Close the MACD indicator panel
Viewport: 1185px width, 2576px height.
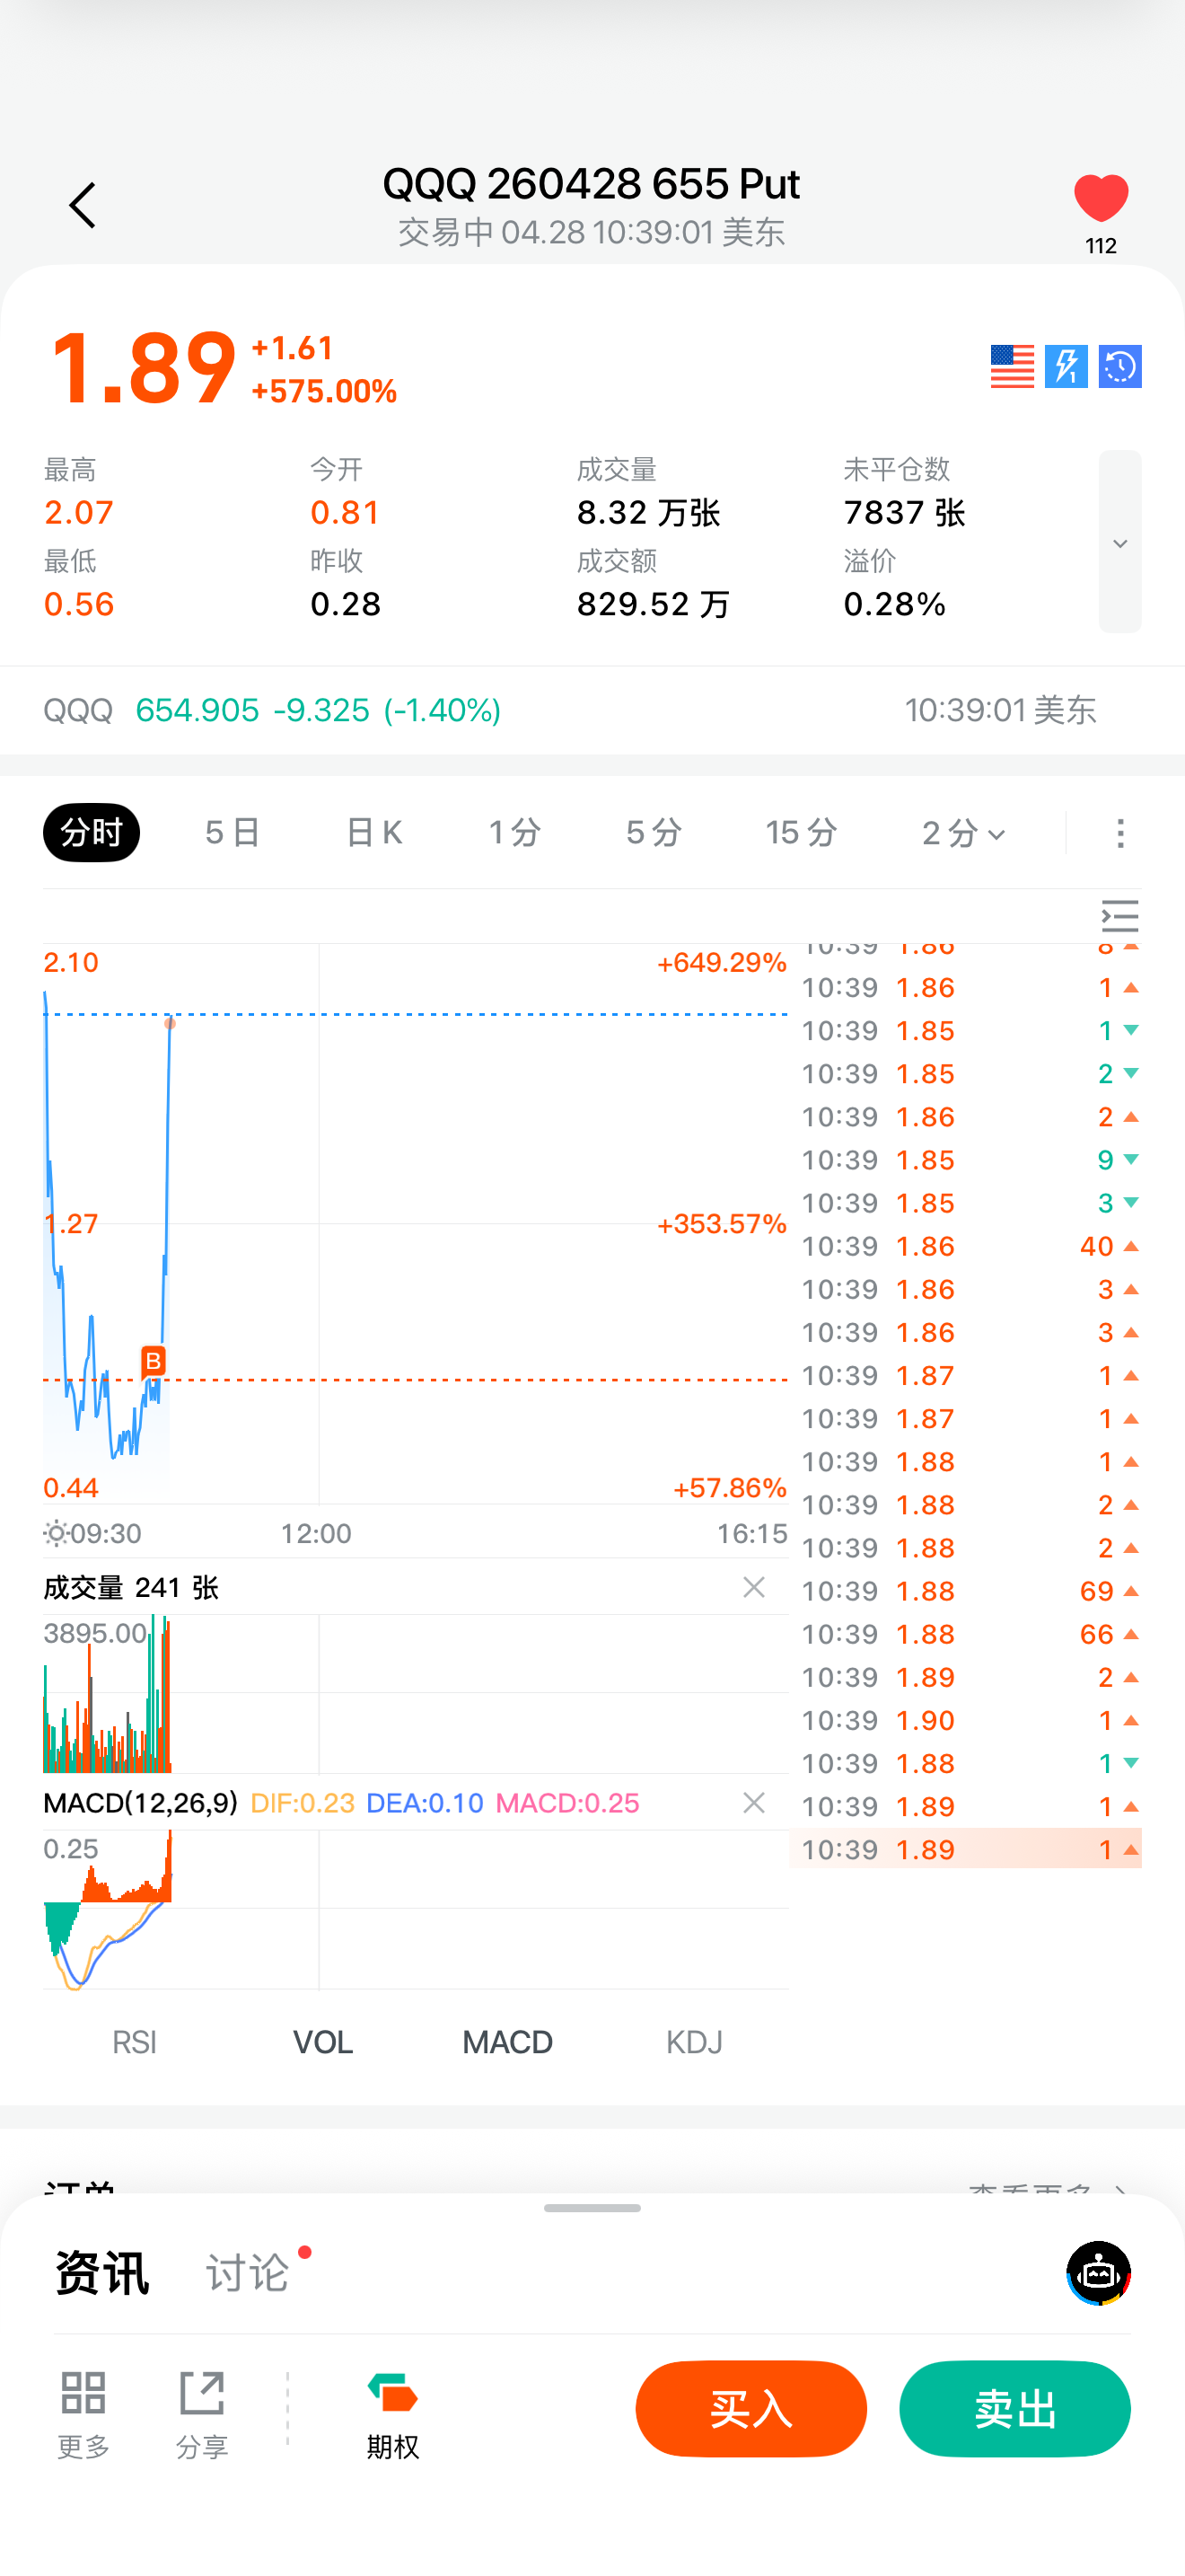point(754,1802)
